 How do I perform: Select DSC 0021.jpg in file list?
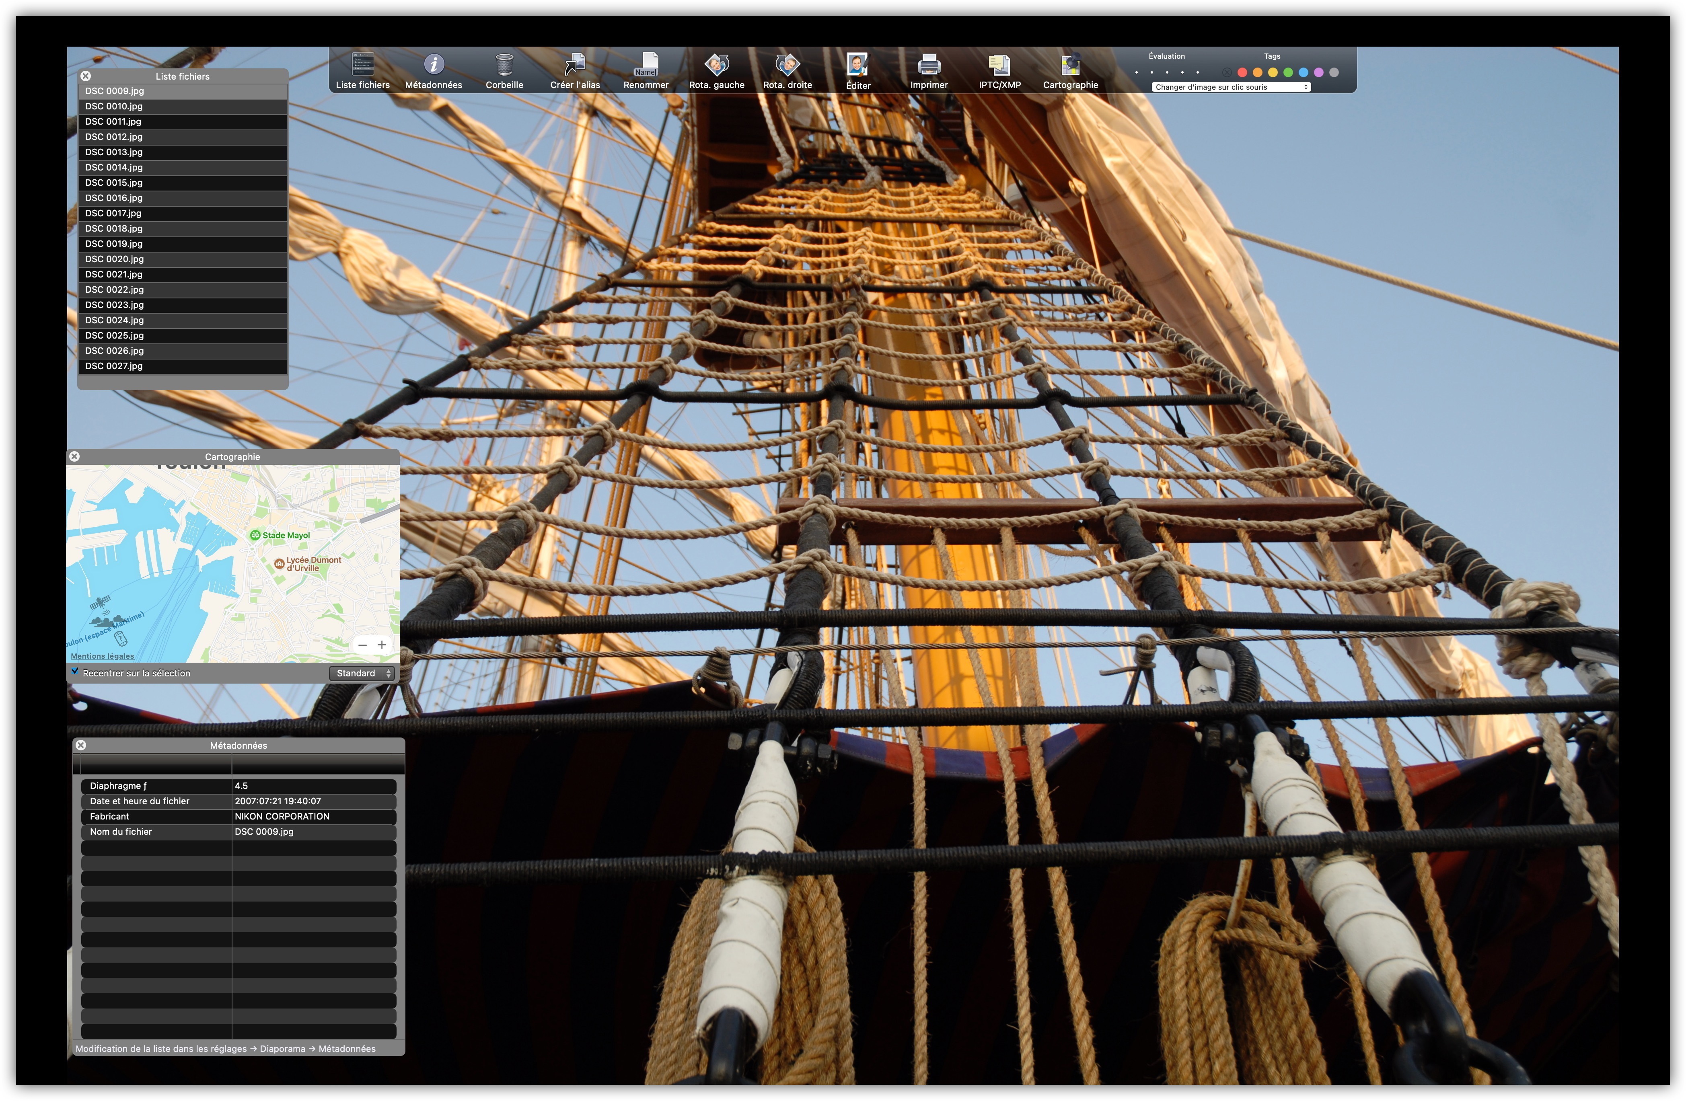(183, 274)
